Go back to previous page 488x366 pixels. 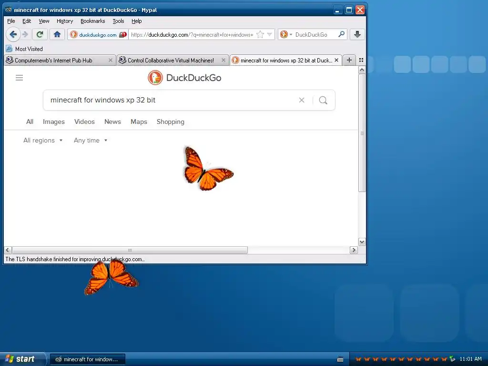(x=13, y=34)
